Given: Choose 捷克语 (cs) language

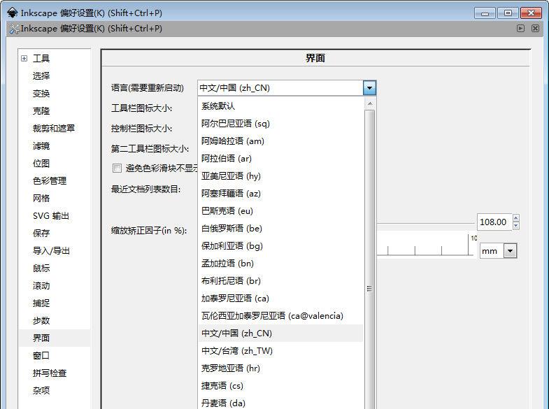Looking at the screenshot, I should [x=280, y=386].
